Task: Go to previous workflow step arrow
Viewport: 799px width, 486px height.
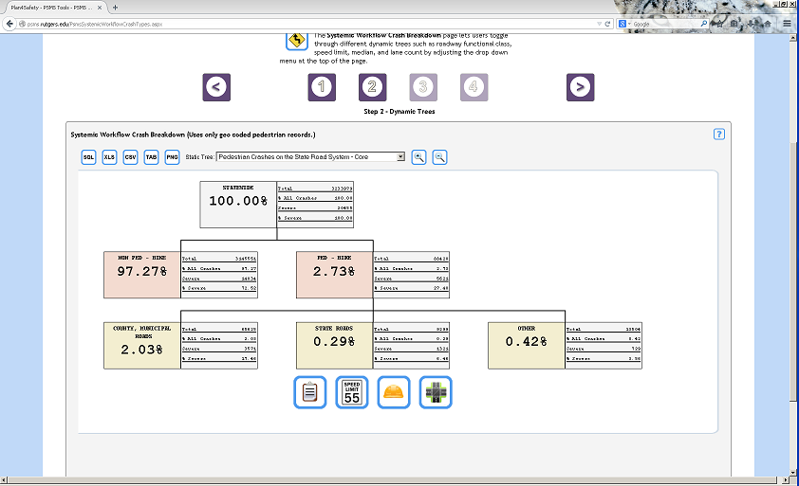Action: pyautogui.click(x=216, y=87)
